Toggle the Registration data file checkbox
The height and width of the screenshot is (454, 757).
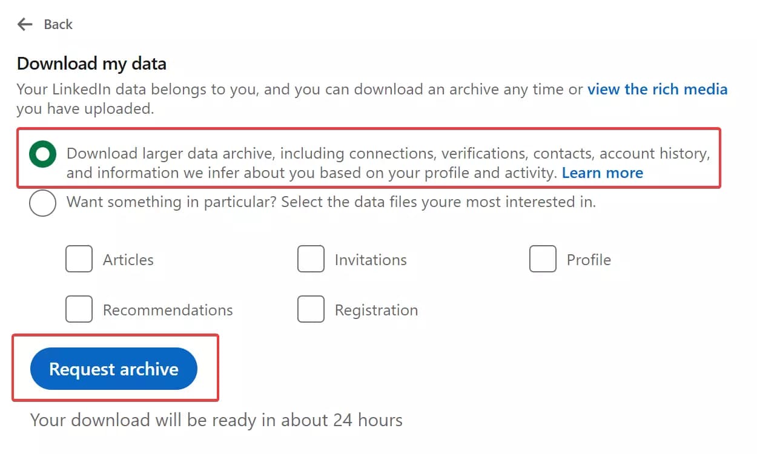pos(310,309)
